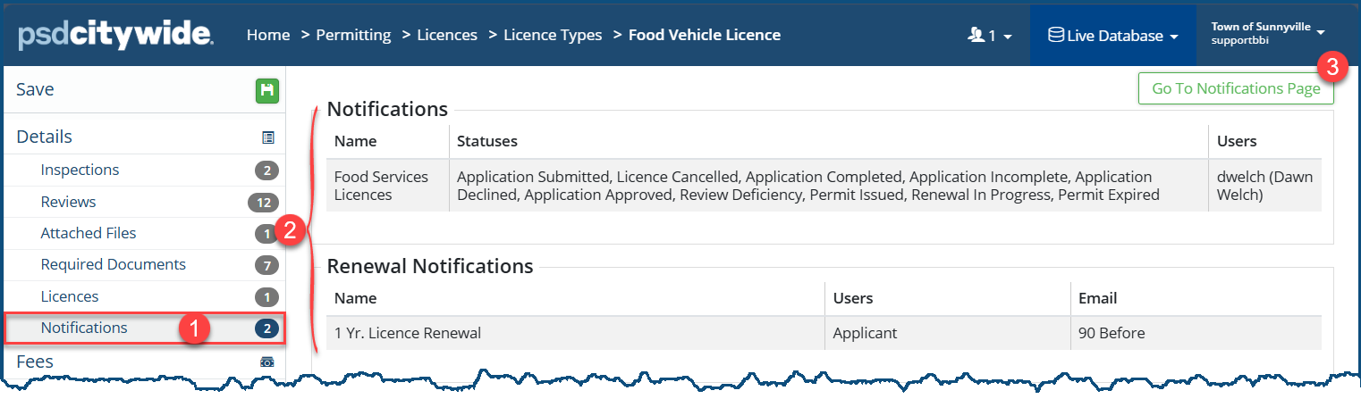Click the Fees money icon
Viewport: 1361px width, 399px height.
[268, 362]
